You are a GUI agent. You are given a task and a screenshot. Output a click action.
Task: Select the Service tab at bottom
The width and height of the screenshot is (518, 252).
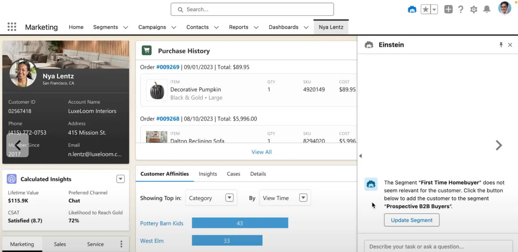click(x=96, y=244)
